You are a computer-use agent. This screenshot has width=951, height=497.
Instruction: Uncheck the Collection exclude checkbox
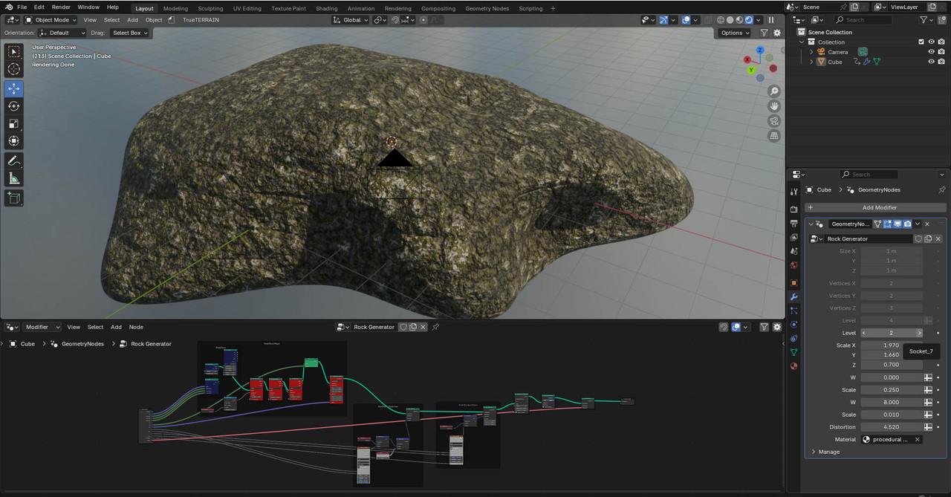click(921, 42)
